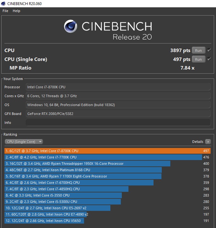Click the 497 pts single core score
Screen dimensions: 216x228
tap(182, 59)
